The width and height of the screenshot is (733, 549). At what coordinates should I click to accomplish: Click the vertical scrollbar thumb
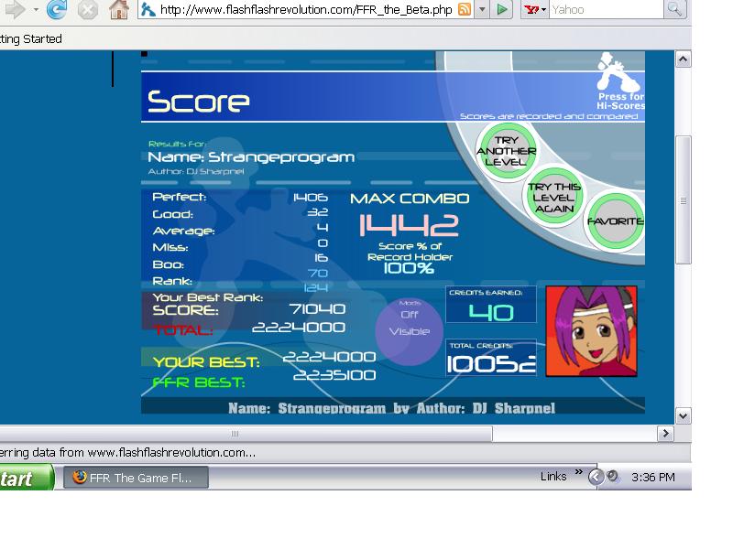[683, 200]
